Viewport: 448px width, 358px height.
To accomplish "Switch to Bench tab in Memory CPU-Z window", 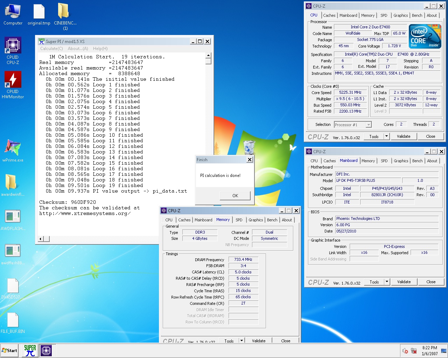I will (272, 220).
